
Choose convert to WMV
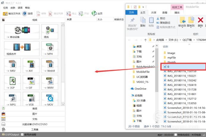50,82
